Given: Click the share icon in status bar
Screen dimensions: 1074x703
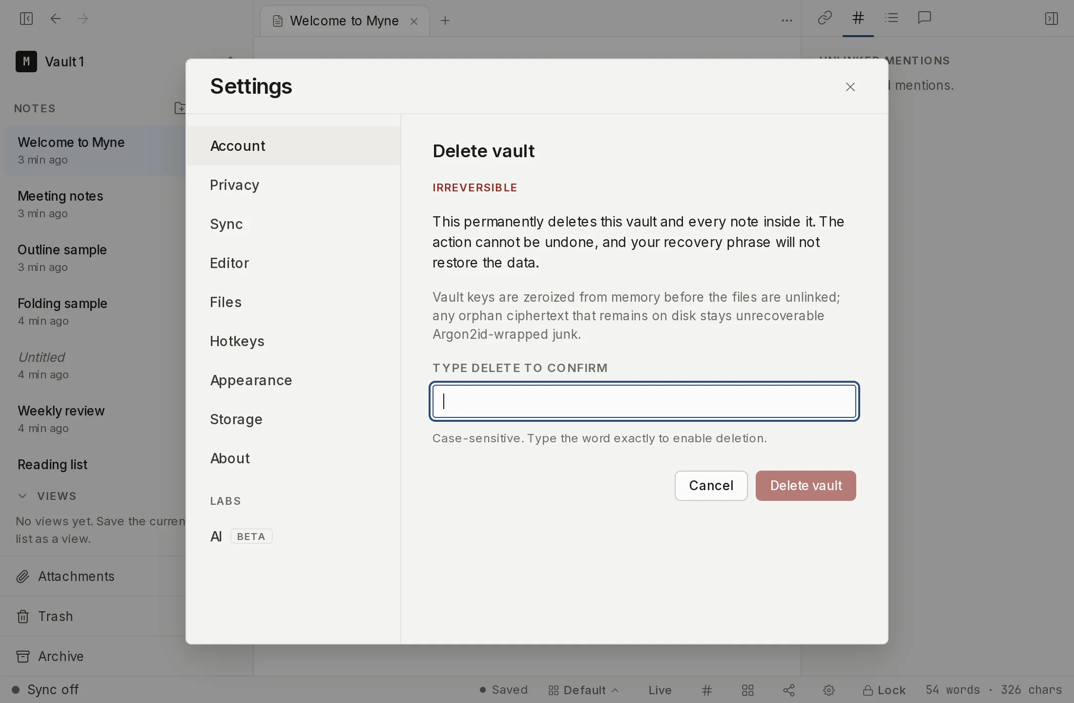Looking at the screenshot, I should [x=789, y=690].
